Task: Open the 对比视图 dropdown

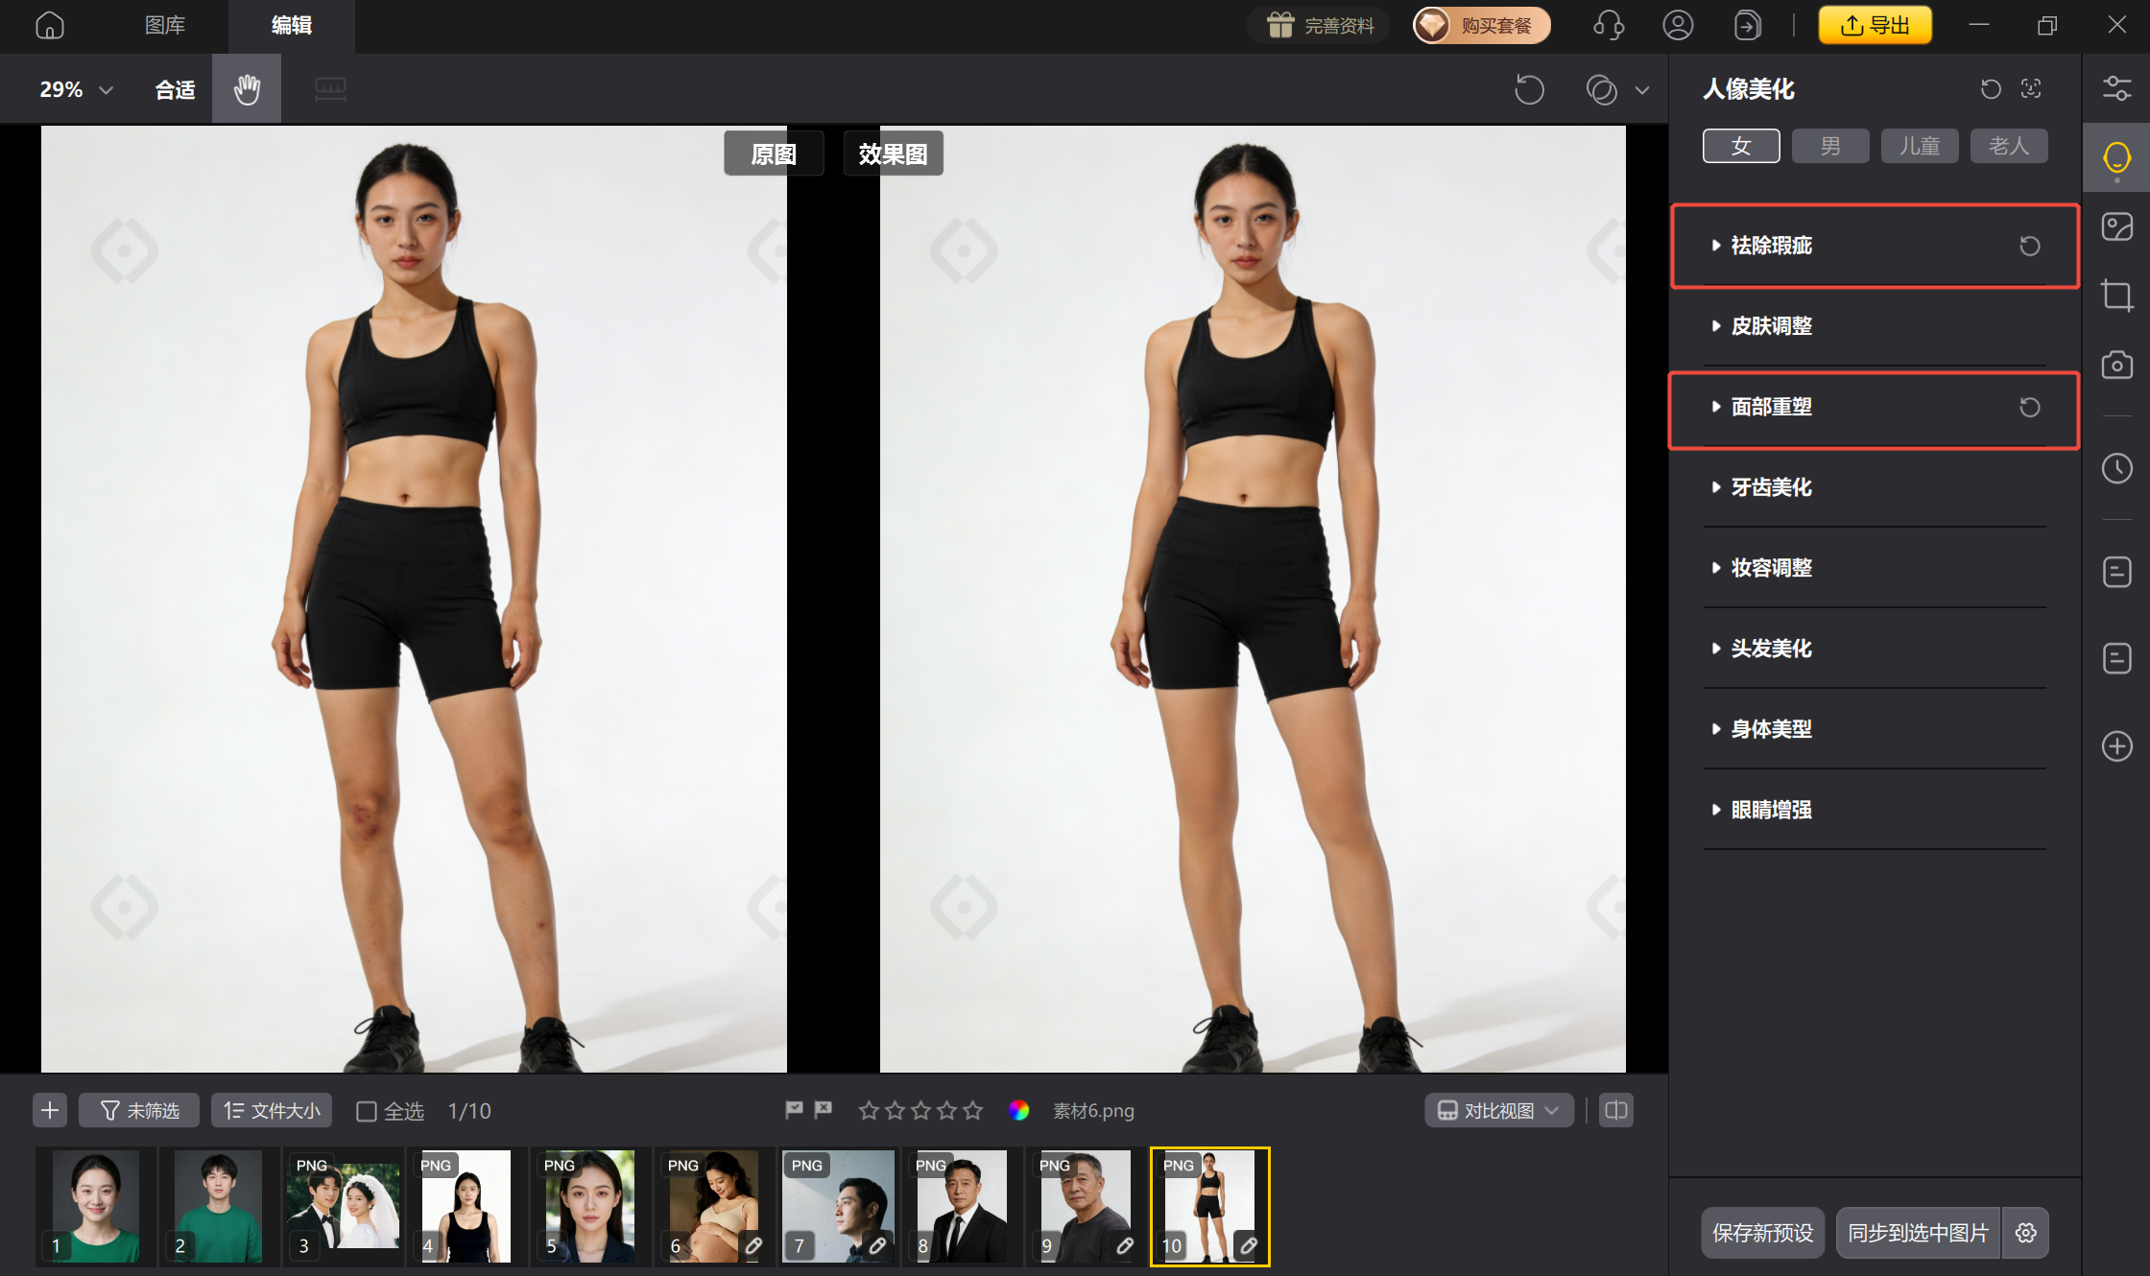Action: [1498, 1110]
